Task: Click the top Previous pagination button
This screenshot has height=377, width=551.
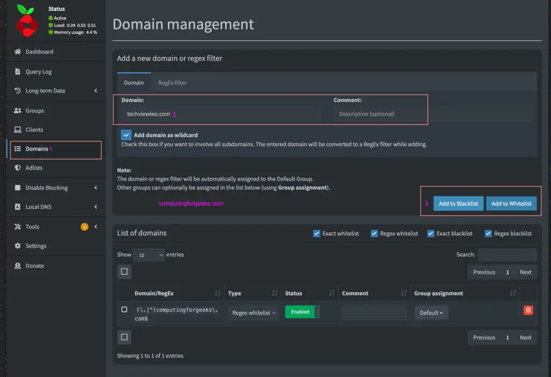Action: [484, 272]
